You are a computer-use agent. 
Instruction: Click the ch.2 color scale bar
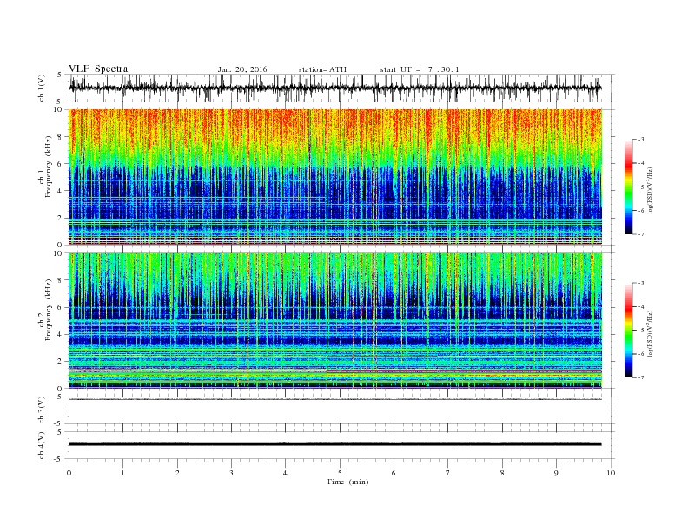[628, 330]
